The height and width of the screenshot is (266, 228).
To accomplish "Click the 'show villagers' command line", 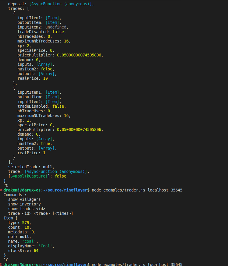I will 24,200.
